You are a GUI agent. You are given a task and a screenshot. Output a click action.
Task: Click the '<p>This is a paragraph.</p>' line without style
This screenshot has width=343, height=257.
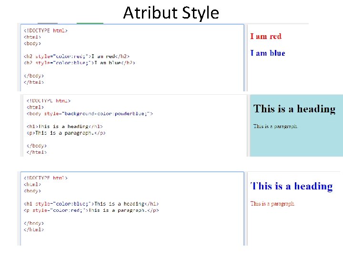(66, 133)
